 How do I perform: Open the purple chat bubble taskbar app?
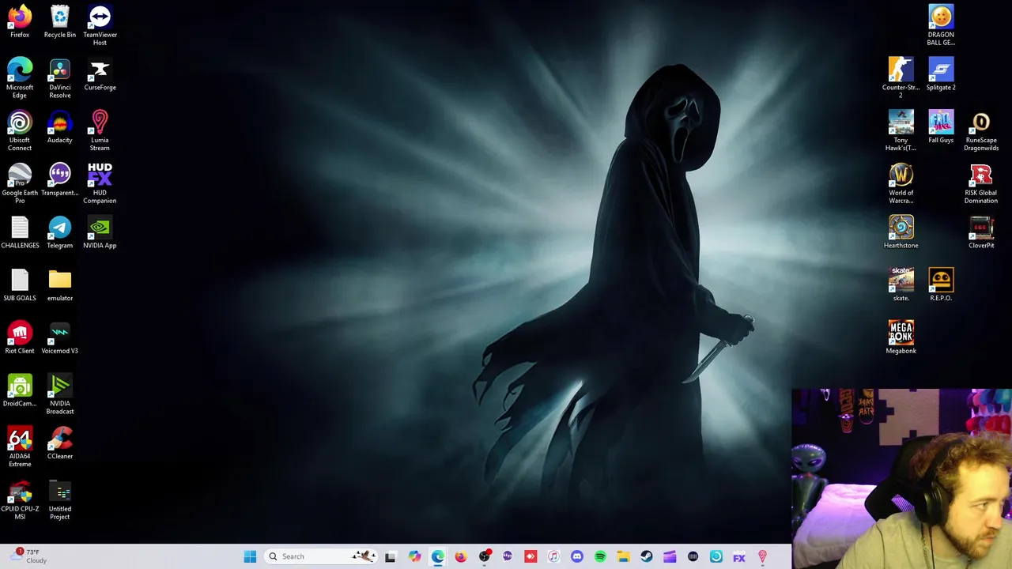507,556
